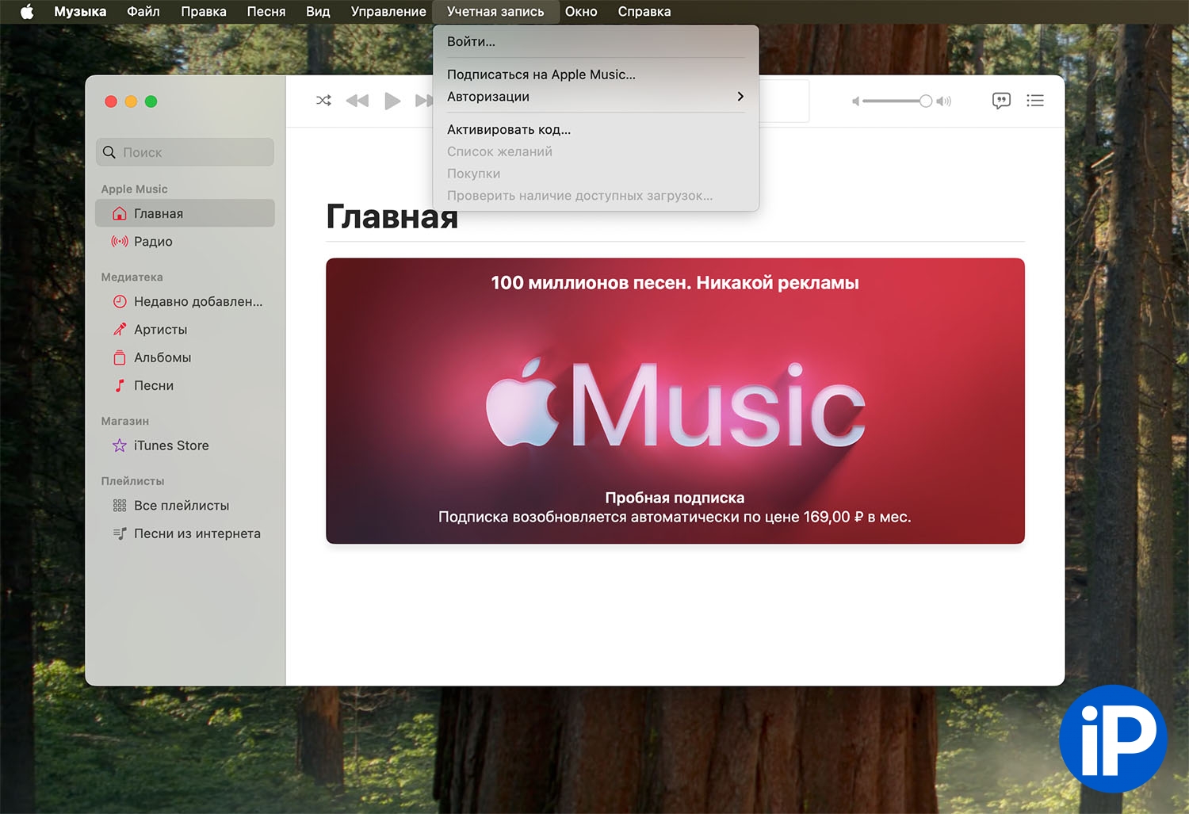
Task: Show Все плейлисты
Action: point(185,506)
